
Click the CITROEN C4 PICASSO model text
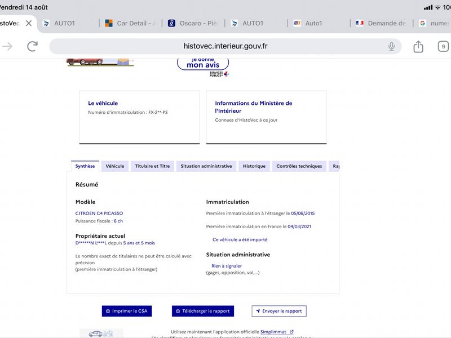(x=99, y=214)
